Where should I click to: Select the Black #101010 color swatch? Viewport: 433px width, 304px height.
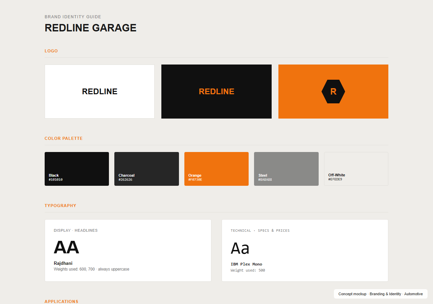point(77,169)
